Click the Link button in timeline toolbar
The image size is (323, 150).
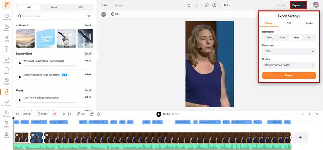click(81, 114)
